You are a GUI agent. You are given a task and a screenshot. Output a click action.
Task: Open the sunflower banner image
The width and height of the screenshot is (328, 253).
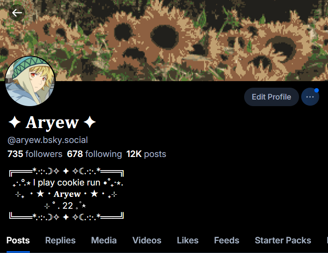164,40
